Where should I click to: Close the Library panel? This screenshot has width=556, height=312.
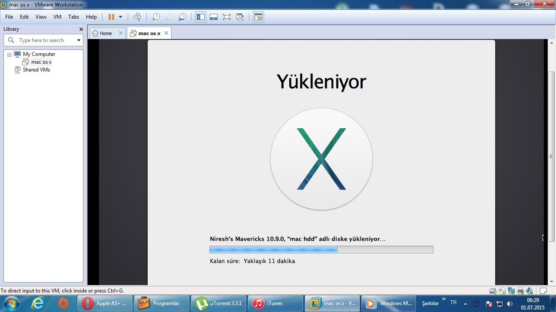click(x=81, y=29)
